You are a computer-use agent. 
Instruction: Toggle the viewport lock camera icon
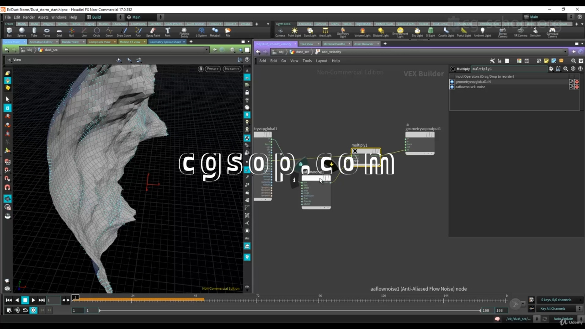[x=201, y=69]
